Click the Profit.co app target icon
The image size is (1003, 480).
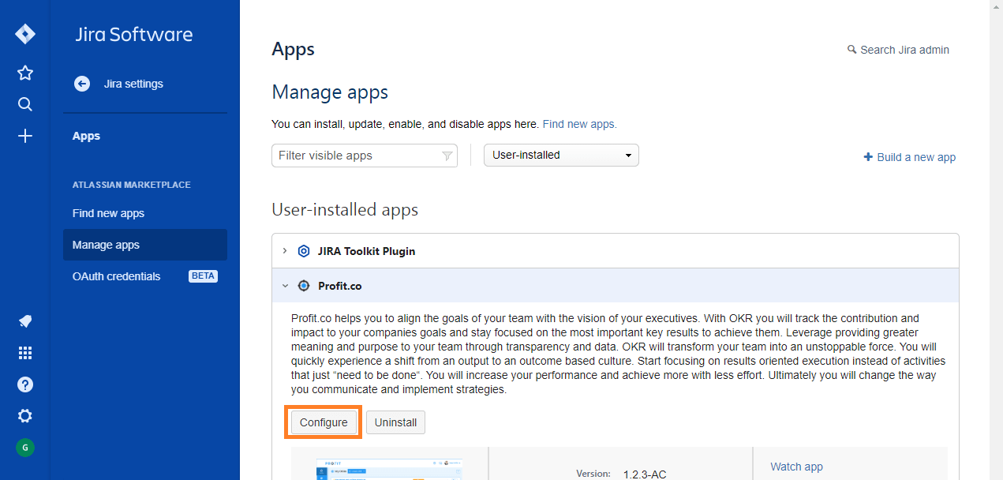tap(304, 286)
